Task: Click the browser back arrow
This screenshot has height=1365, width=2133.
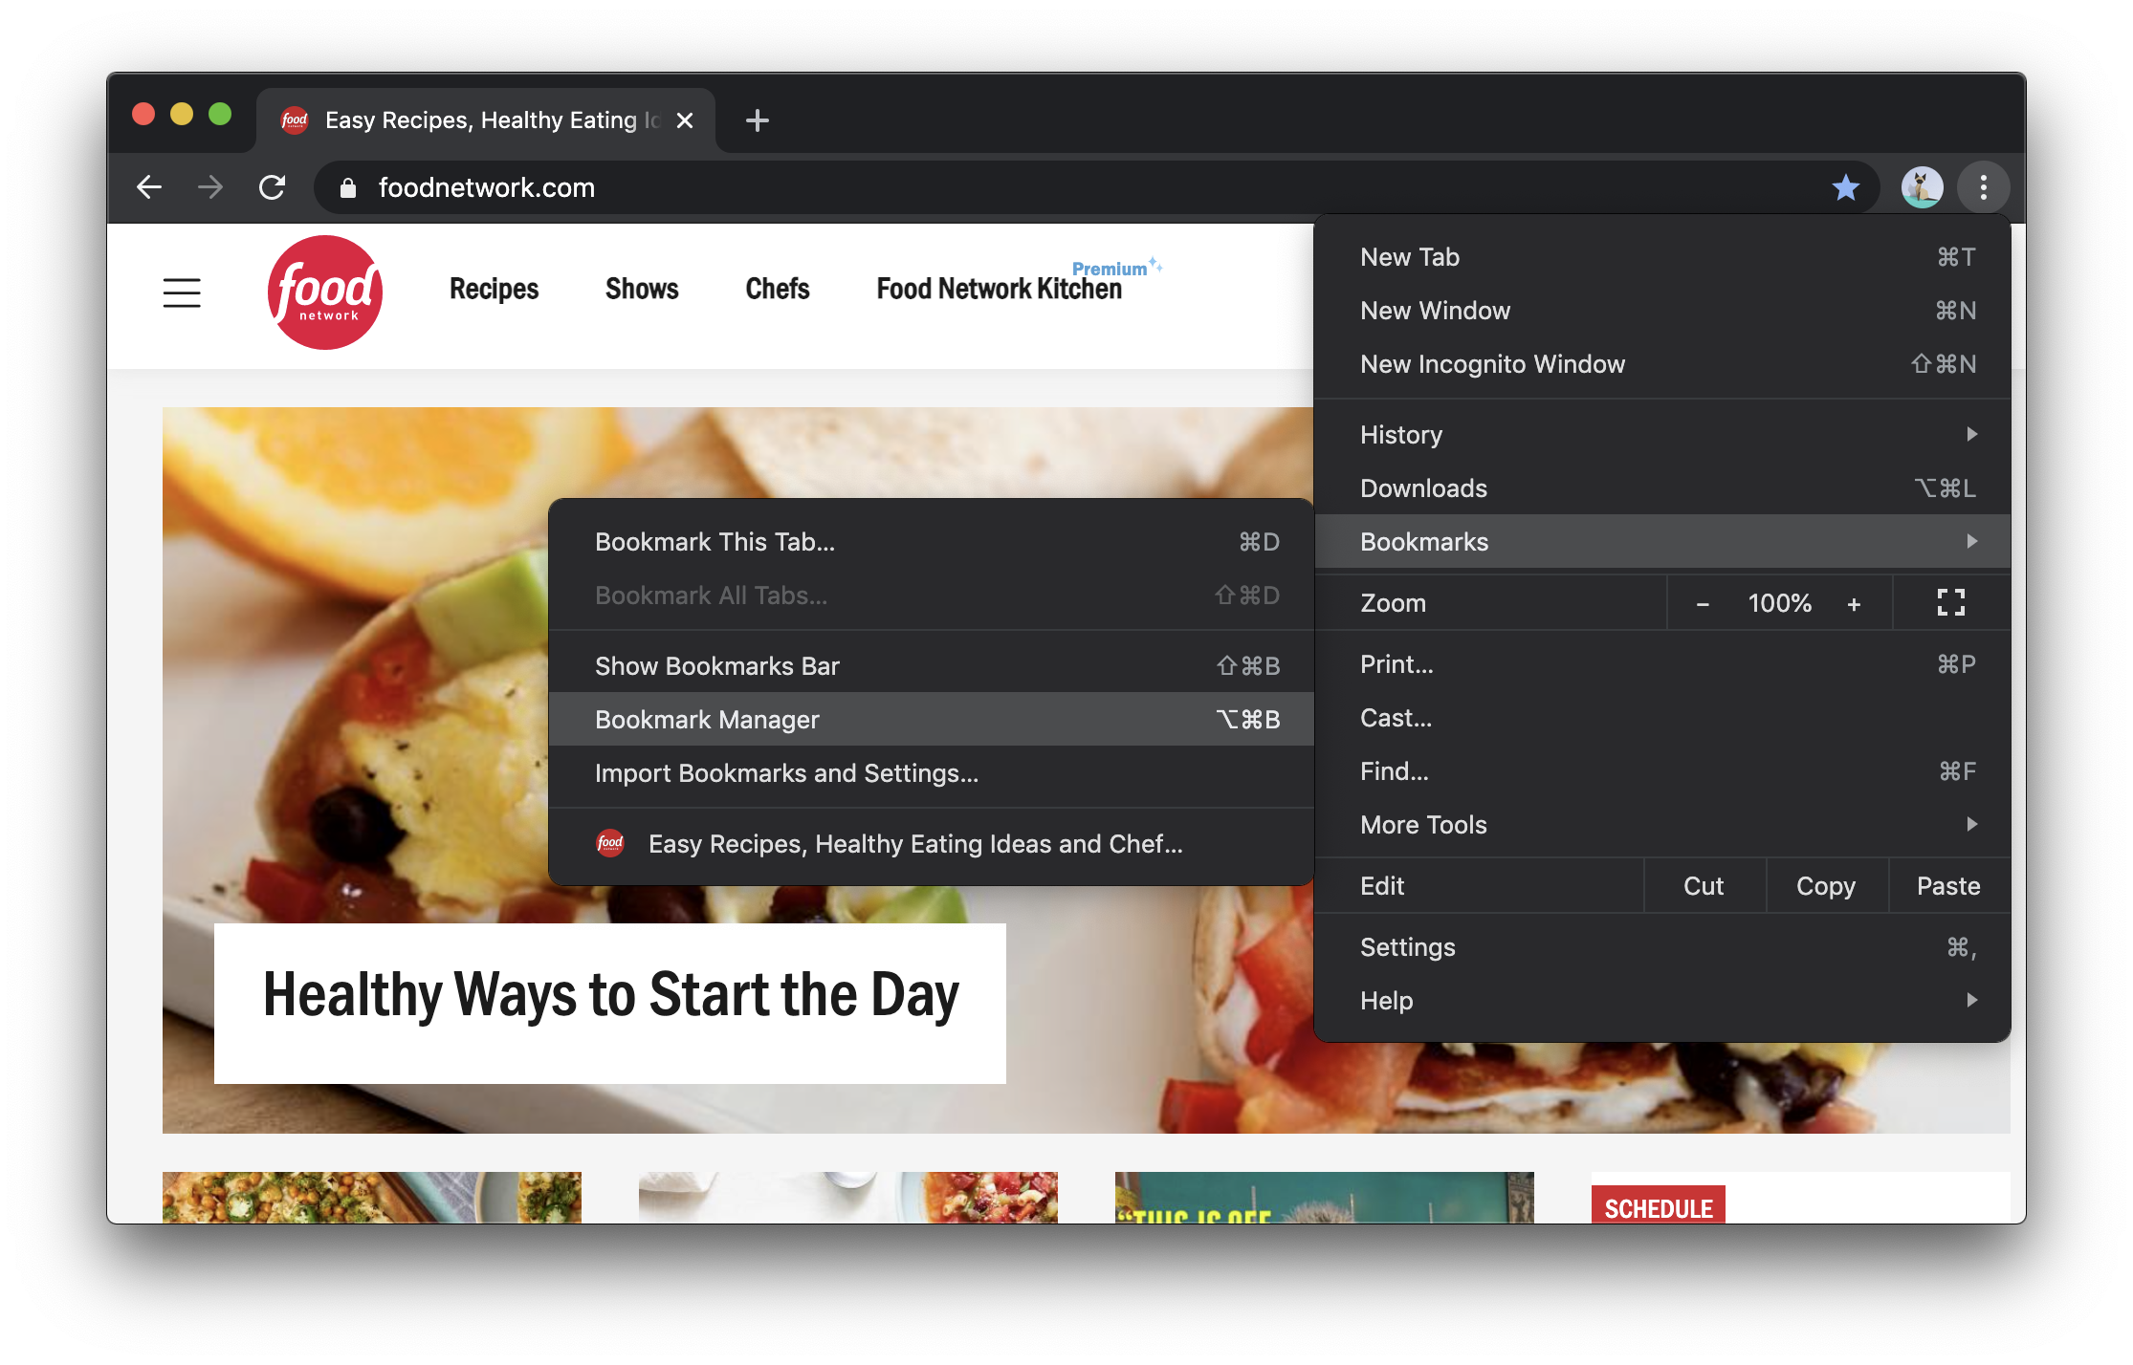Action: click(x=149, y=187)
